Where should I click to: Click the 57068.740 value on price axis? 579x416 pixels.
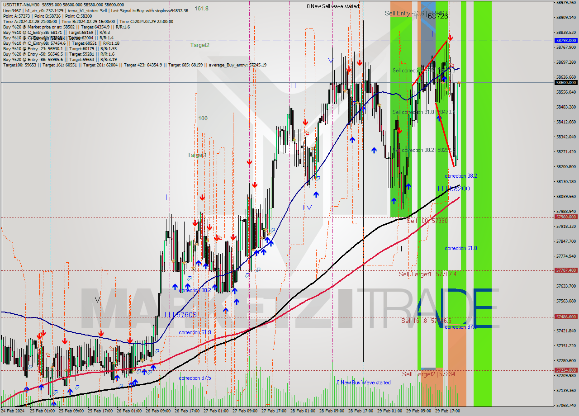566,405
